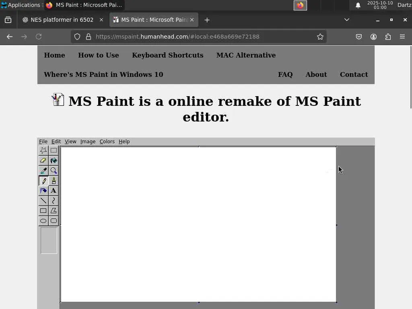Reload the current page

tap(39, 37)
